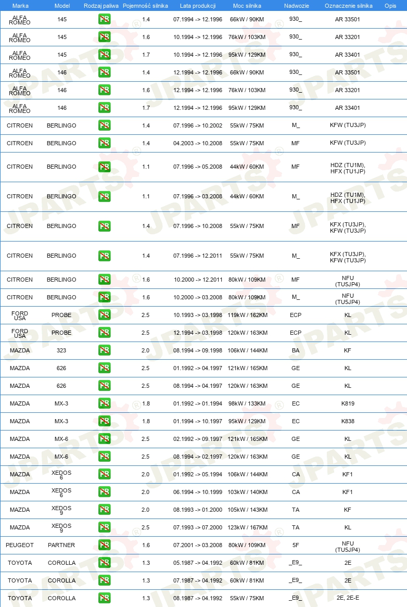Click fuel icon in Berlingo 04.2003 -> 10.2008 row

[105, 143]
